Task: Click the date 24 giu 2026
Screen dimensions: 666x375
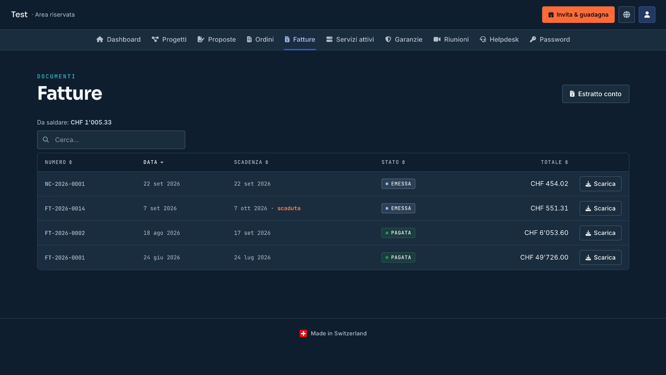Action: pyautogui.click(x=162, y=257)
